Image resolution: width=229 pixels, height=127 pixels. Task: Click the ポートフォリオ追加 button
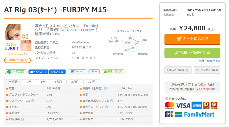tap(207, 70)
